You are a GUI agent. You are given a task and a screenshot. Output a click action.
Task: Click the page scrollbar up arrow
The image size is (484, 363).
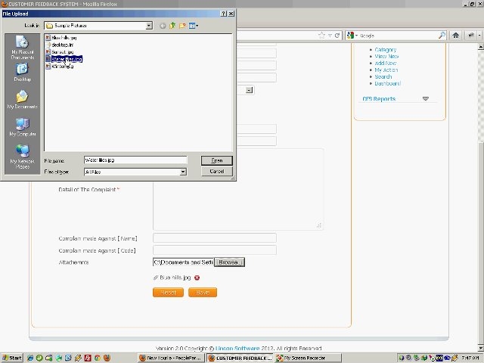(481, 47)
